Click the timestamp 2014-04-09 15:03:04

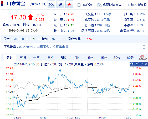tap(23, 30)
